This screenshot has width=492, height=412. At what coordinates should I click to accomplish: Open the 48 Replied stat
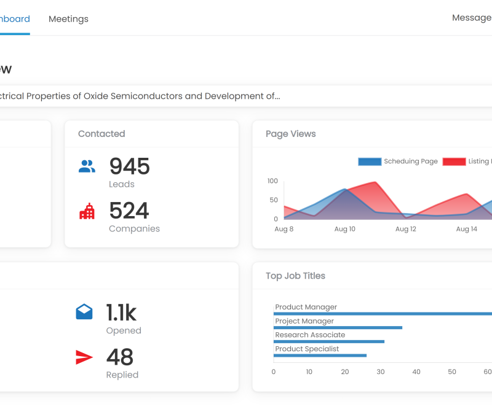pos(120,357)
